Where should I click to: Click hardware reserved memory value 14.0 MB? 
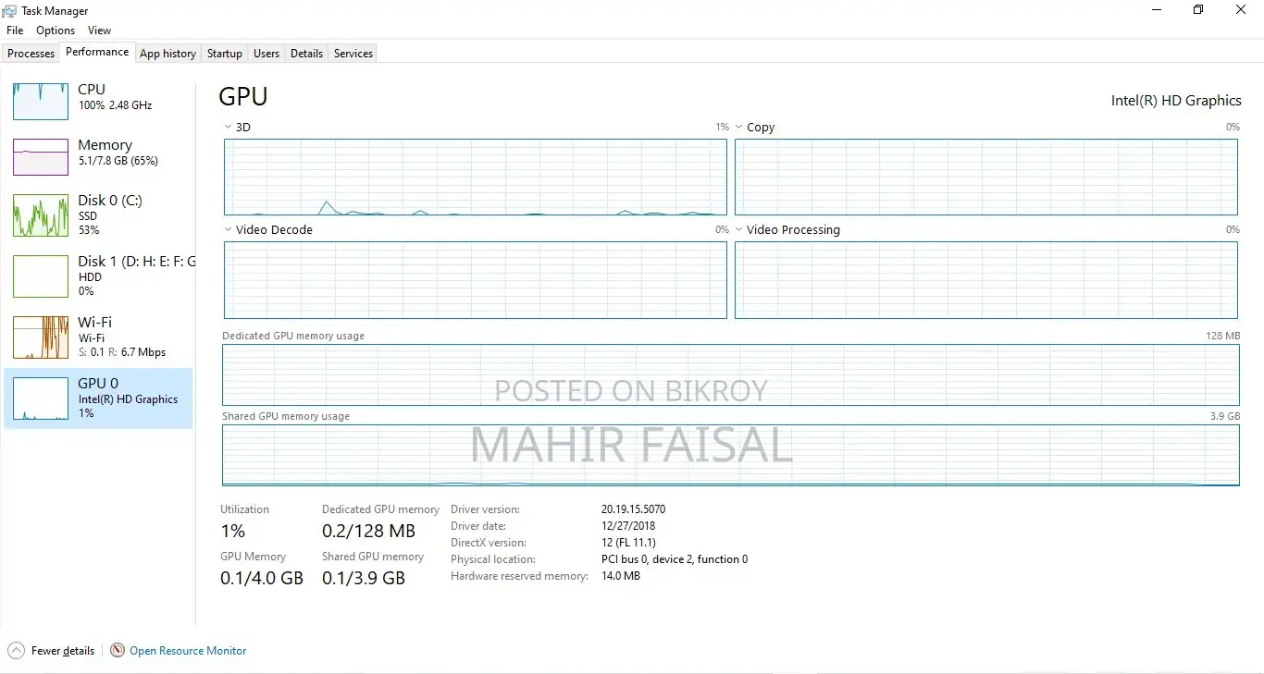click(621, 576)
